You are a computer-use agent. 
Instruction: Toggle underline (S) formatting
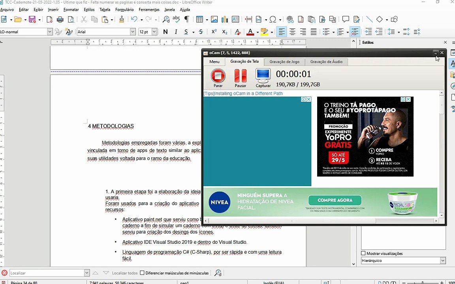186,32
